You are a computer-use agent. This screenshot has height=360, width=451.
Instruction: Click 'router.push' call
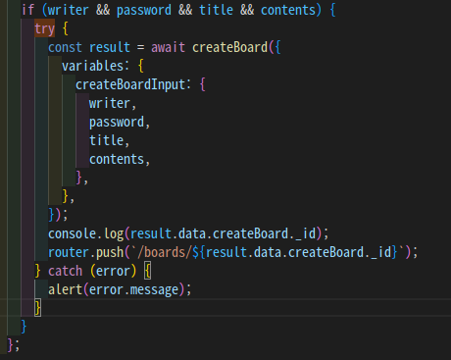85,252
